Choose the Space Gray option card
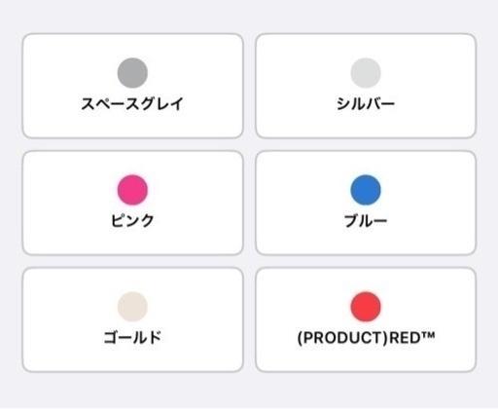 [132, 86]
